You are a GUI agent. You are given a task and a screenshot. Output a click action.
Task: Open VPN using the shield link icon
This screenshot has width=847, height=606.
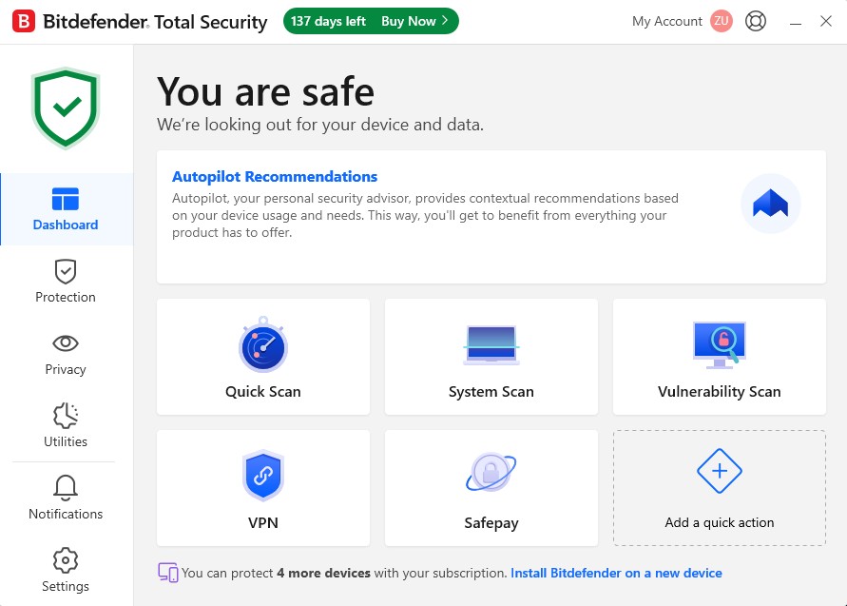coord(263,476)
